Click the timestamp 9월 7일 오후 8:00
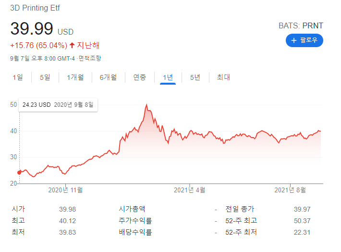Image resolution: width=341 pixels, height=252 pixels. [x=33, y=58]
